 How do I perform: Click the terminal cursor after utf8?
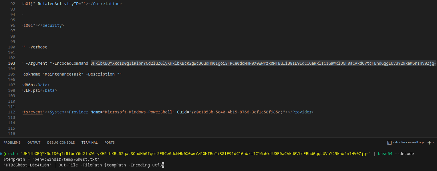coord(163,165)
